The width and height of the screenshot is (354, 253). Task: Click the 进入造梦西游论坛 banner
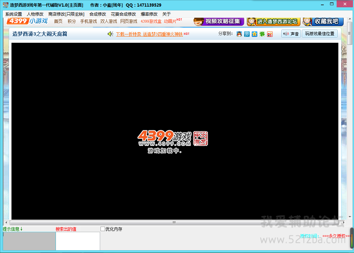273,22
